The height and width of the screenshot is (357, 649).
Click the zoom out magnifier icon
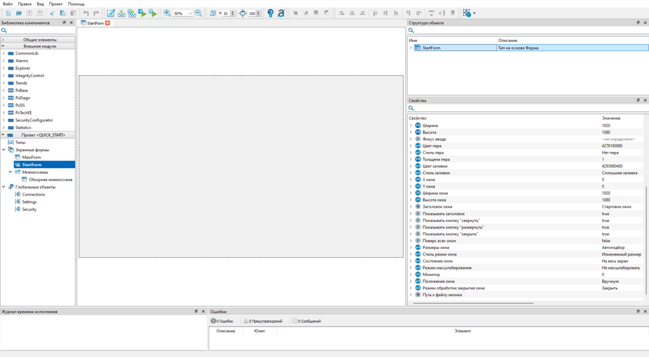point(198,13)
